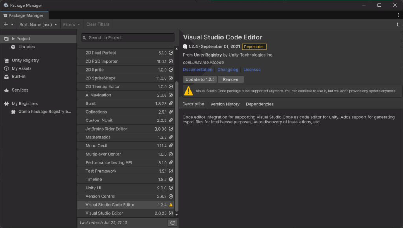Click the Mathematics link icon

click(x=171, y=137)
